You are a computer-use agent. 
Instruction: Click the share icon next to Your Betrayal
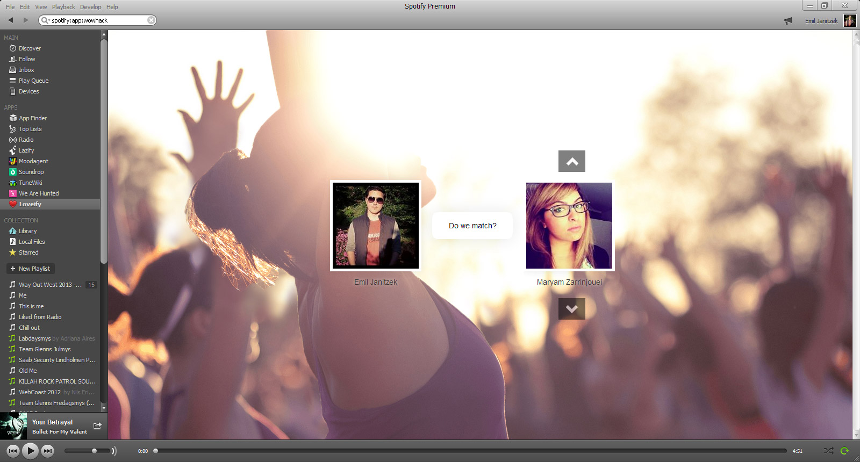pos(97,425)
